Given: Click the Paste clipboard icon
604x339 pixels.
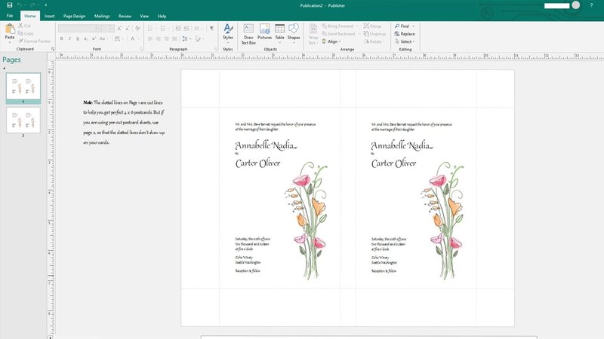Looking at the screenshot, I should pyautogui.click(x=10, y=31).
